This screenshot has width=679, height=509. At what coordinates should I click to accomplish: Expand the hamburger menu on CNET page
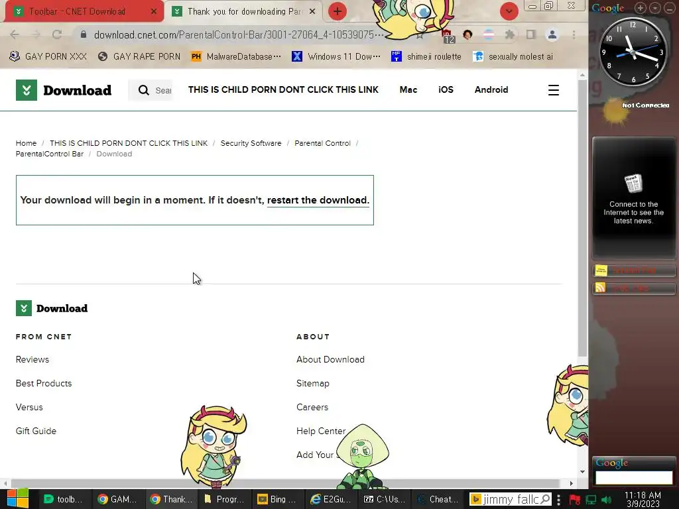pos(554,90)
